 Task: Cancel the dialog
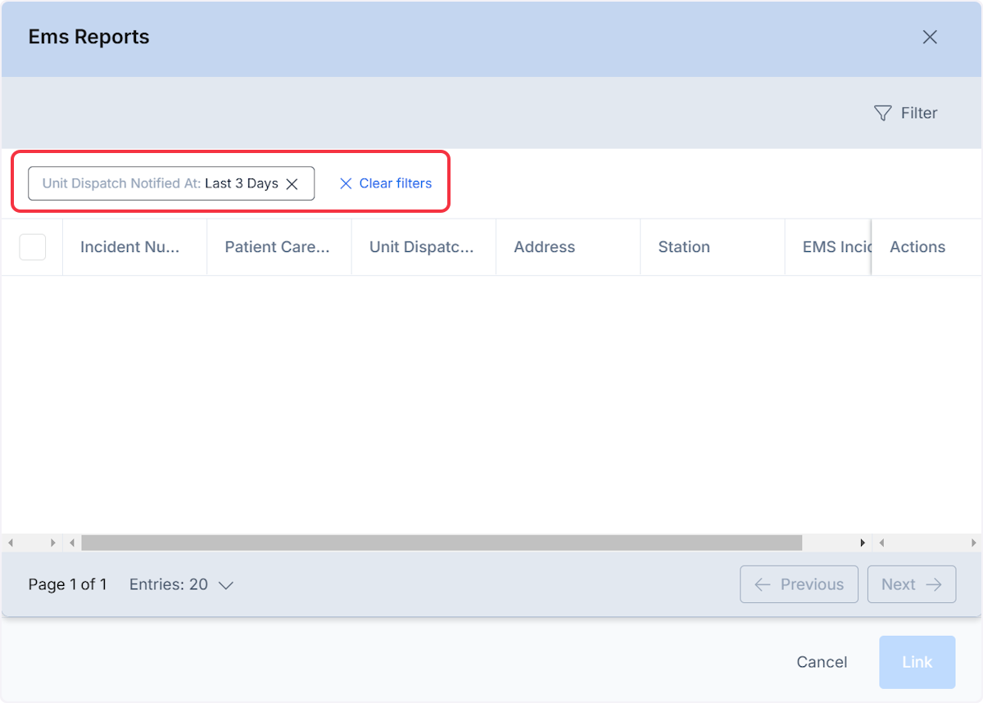822,662
